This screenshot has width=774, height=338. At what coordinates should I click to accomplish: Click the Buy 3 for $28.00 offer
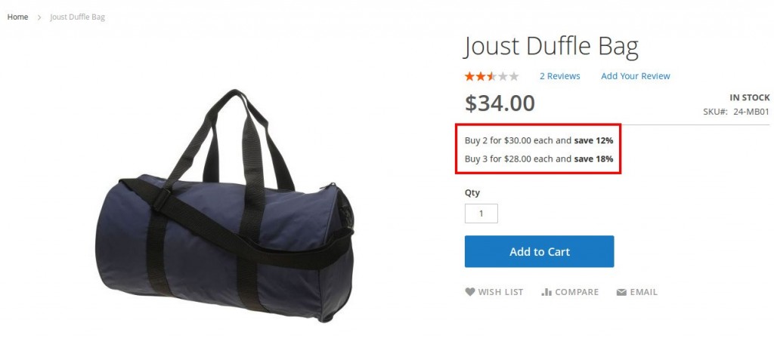538,159
